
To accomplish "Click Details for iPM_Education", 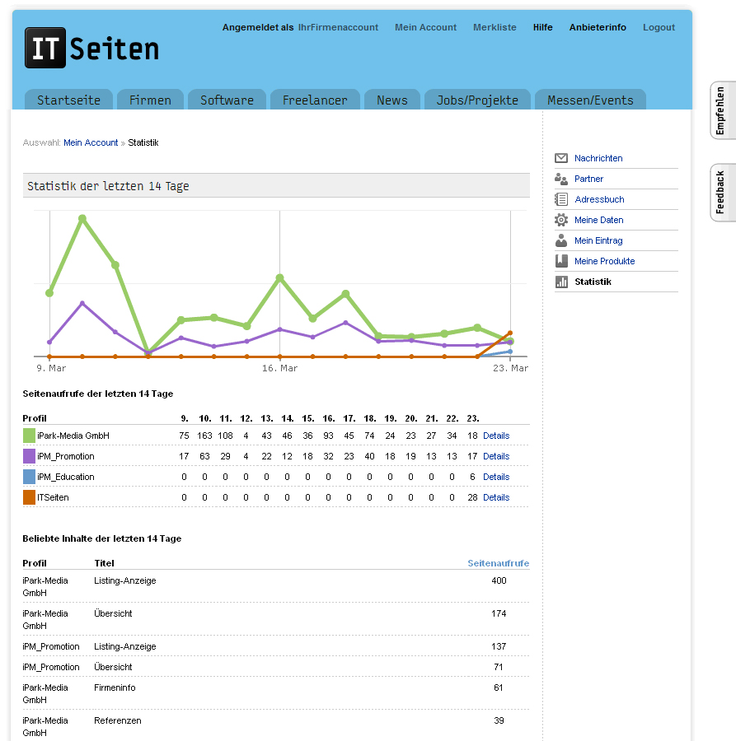I will tap(496, 477).
